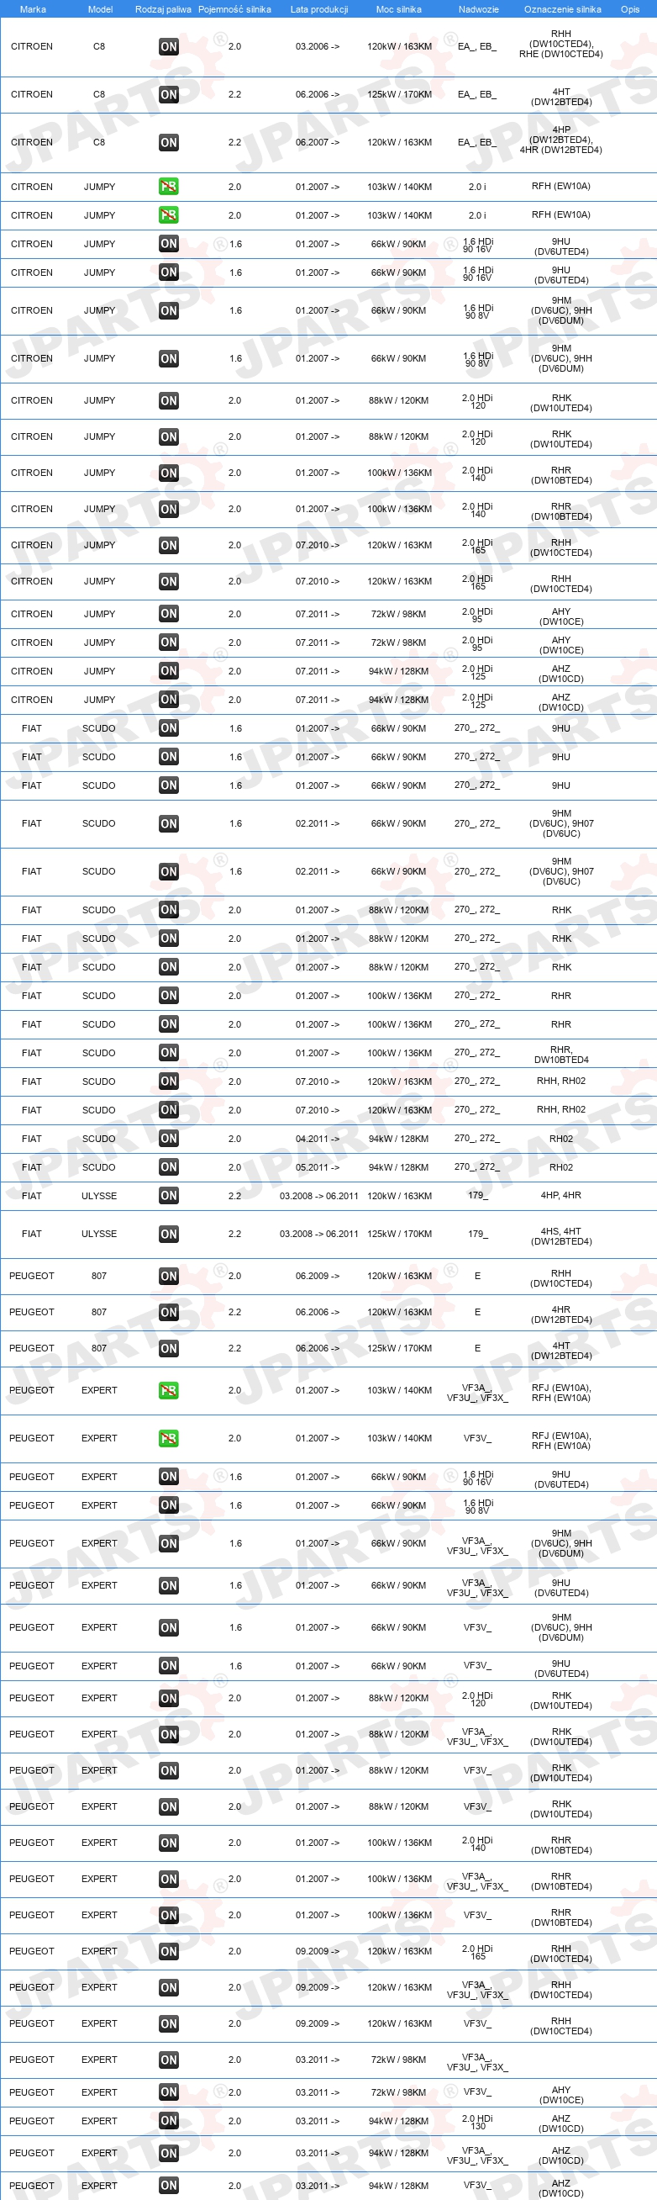Click the Marka column header

tap(33, 9)
